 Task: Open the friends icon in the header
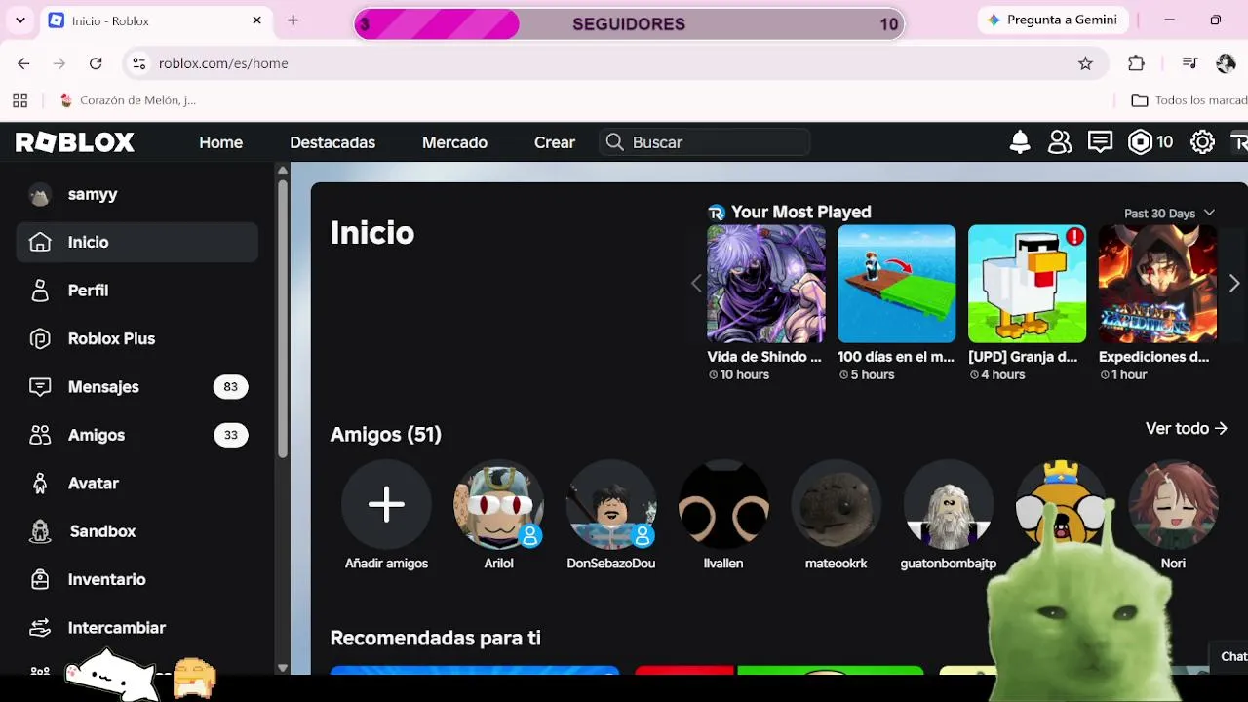(1060, 142)
